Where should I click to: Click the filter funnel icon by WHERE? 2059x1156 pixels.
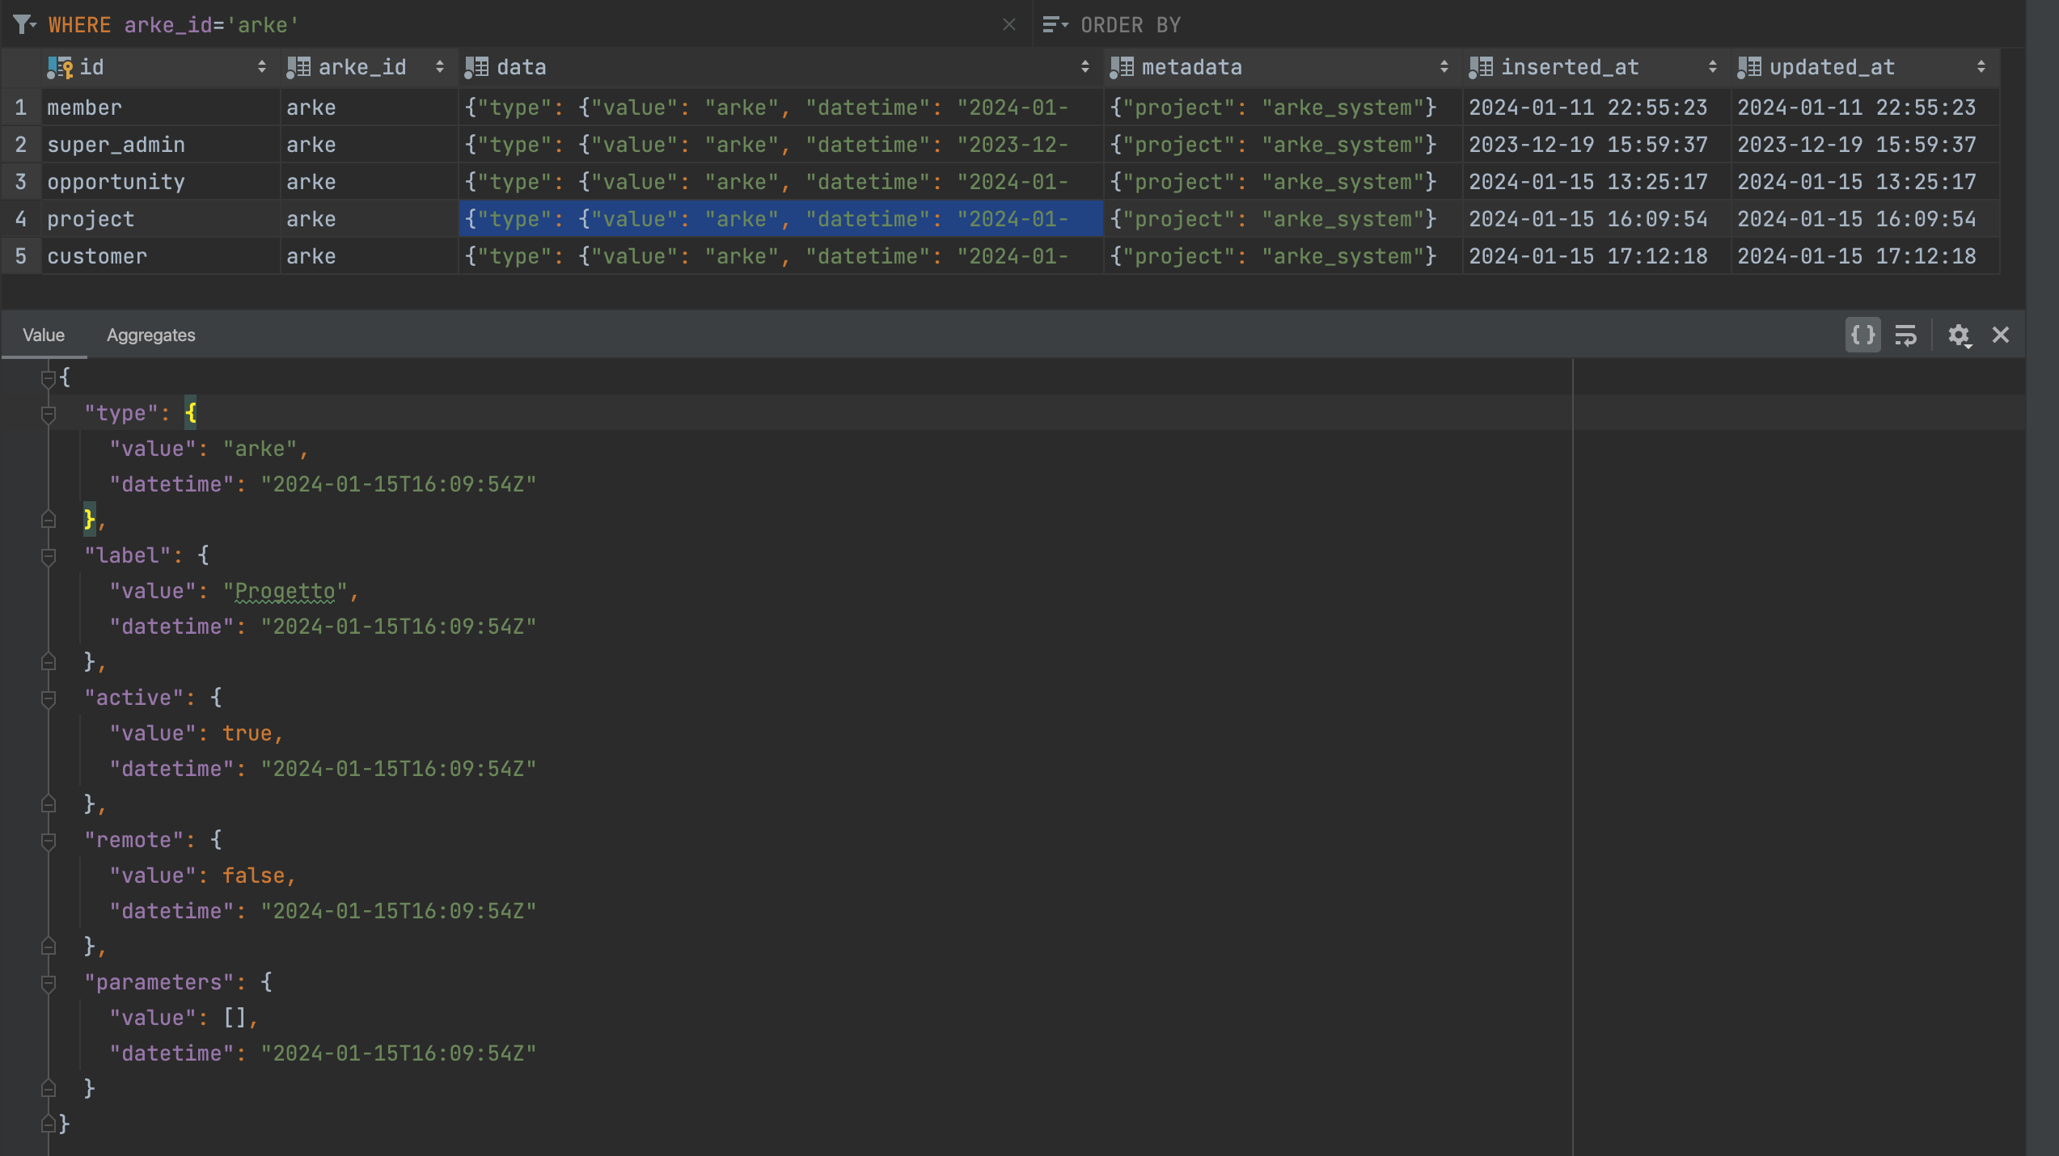[23, 24]
